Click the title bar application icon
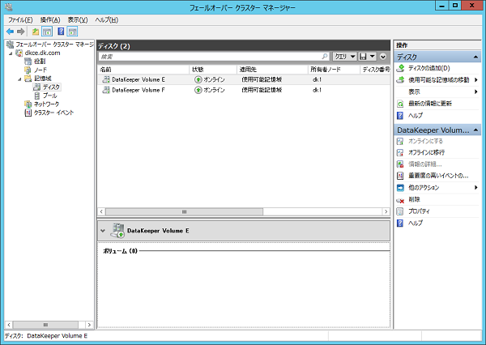 click(x=9, y=6)
